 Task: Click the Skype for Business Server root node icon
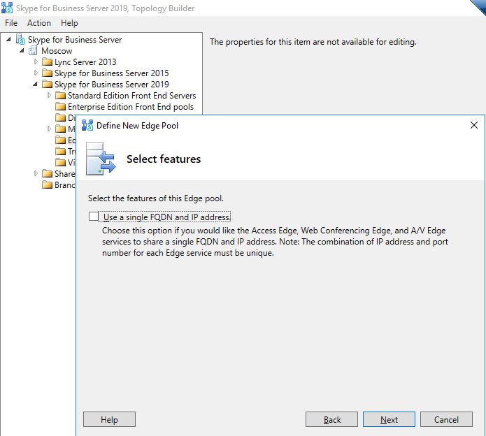pyautogui.click(x=20, y=39)
